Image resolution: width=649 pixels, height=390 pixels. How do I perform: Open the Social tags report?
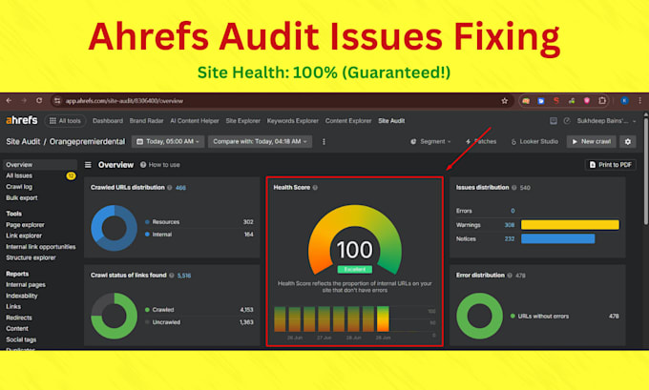21,339
